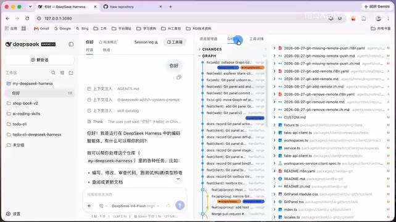This screenshot has height=222, width=396.
Task: Click the file icon of README.md
Action: pos(280,179)
